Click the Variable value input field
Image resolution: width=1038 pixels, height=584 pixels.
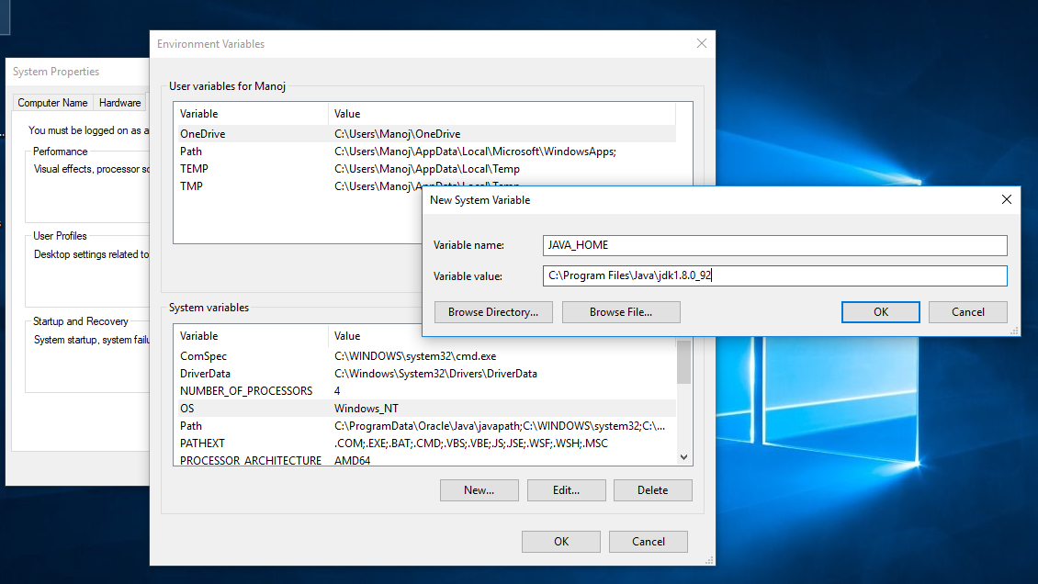(x=774, y=275)
